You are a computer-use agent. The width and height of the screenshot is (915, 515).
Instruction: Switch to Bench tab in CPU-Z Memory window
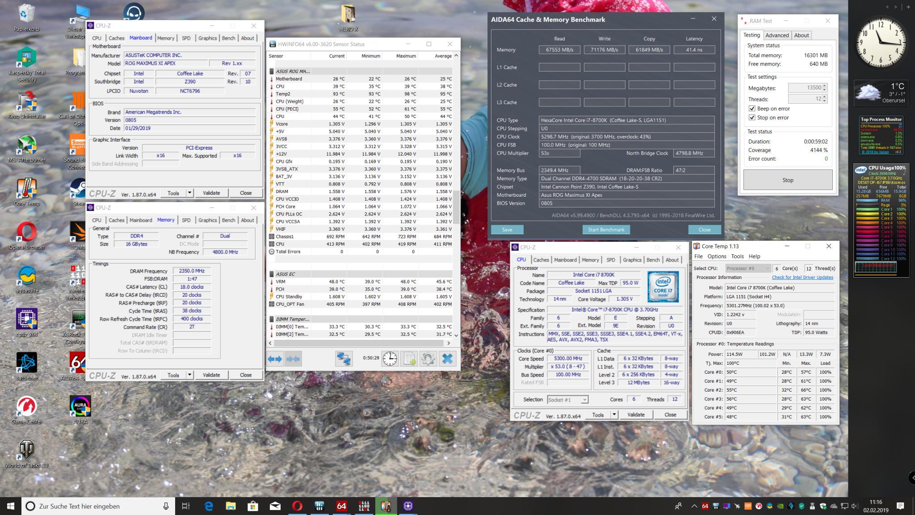pos(228,220)
